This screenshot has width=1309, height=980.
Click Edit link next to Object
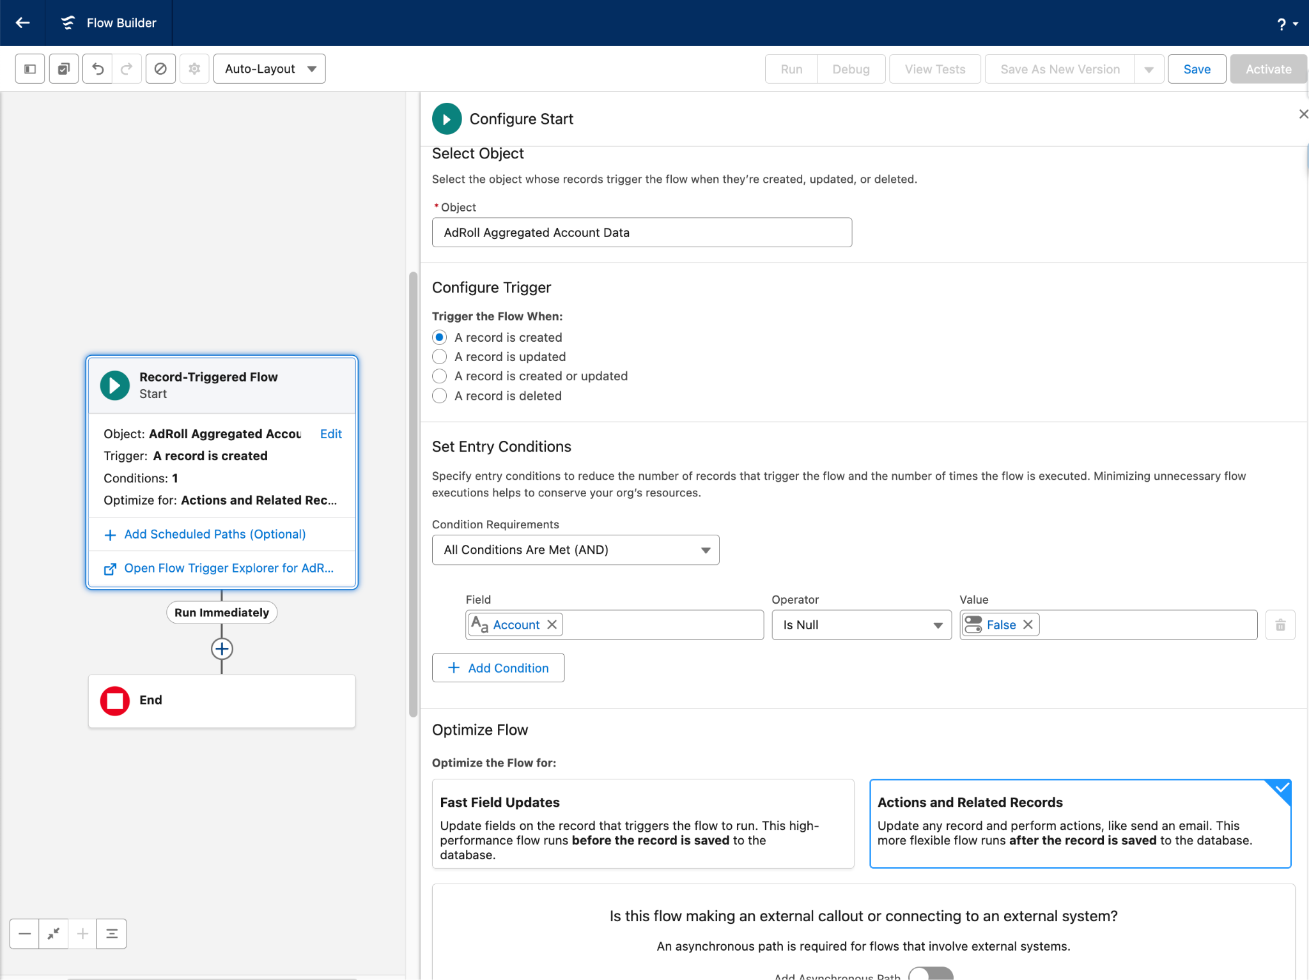(x=330, y=434)
